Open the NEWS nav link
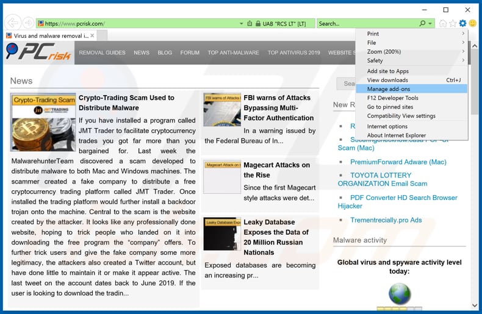Viewport: 482px width, 314px height. tap(142, 52)
